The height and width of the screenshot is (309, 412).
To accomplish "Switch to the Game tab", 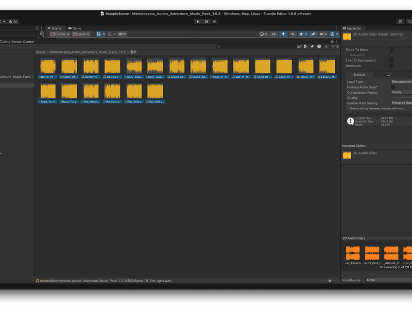I will click(75, 28).
